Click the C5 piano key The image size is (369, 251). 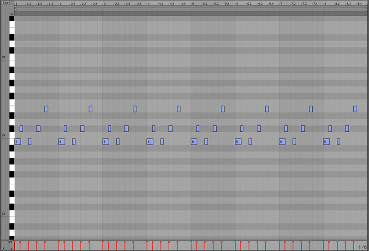12,57
